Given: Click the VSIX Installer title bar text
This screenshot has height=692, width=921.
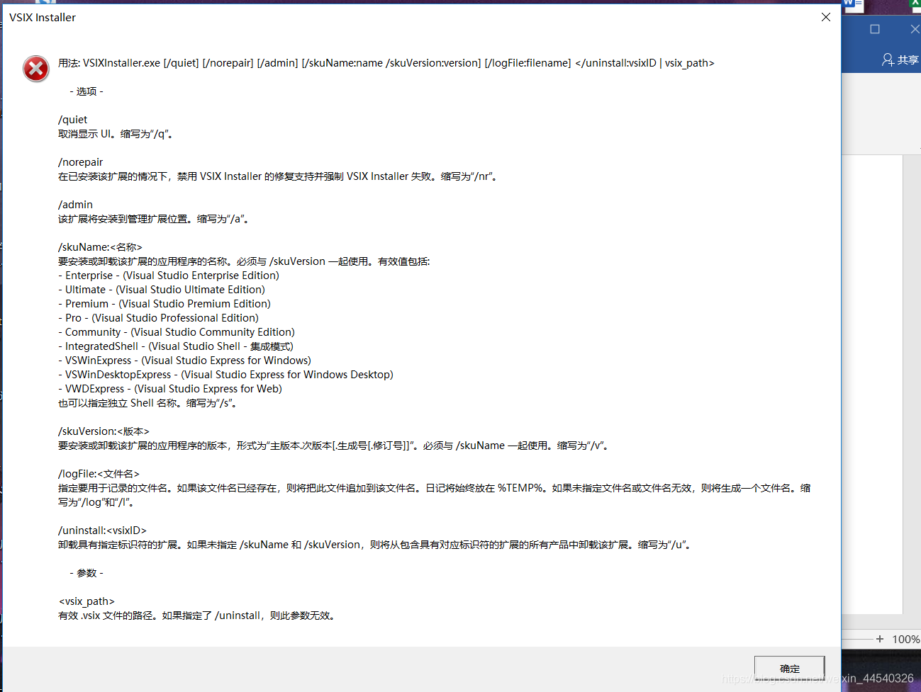Looking at the screenshot, I should point(43,17).
